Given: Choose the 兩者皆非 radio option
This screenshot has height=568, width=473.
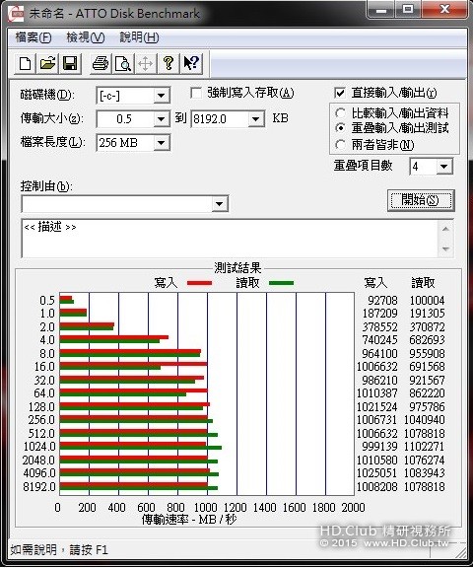Looking at the screenshot, I should coord(340,145).
